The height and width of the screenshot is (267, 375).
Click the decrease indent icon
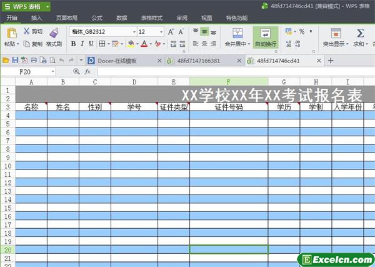pos(174,44)
